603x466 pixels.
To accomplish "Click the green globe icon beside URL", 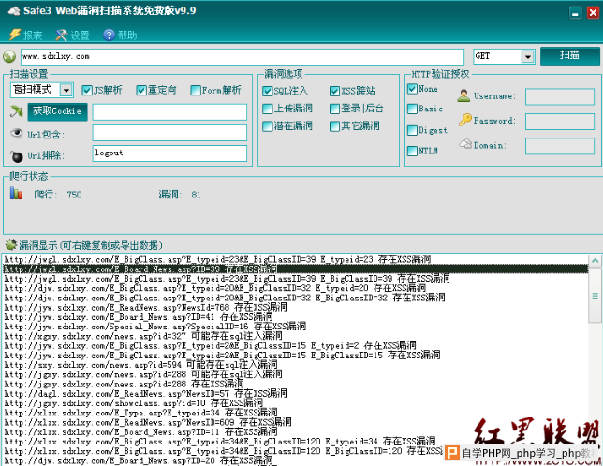I will pyautogui.click(x=9, y=56).
